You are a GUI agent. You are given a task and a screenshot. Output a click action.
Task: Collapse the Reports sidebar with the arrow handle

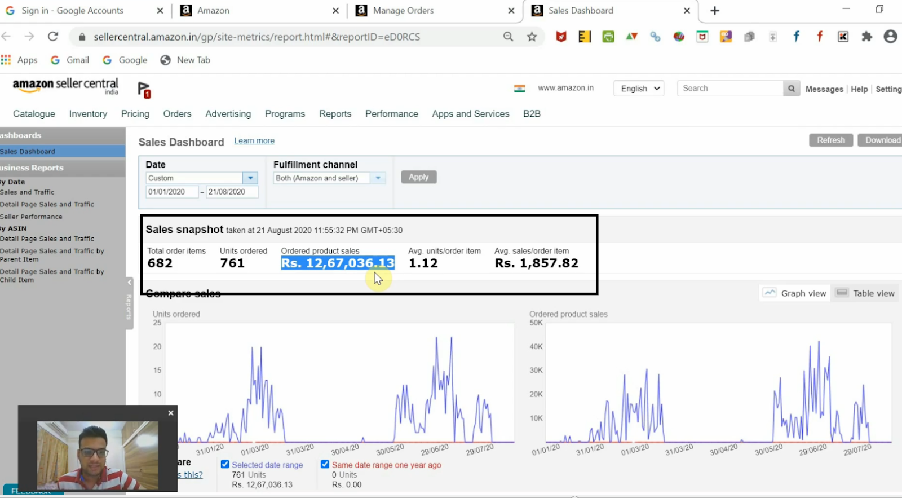129,282
